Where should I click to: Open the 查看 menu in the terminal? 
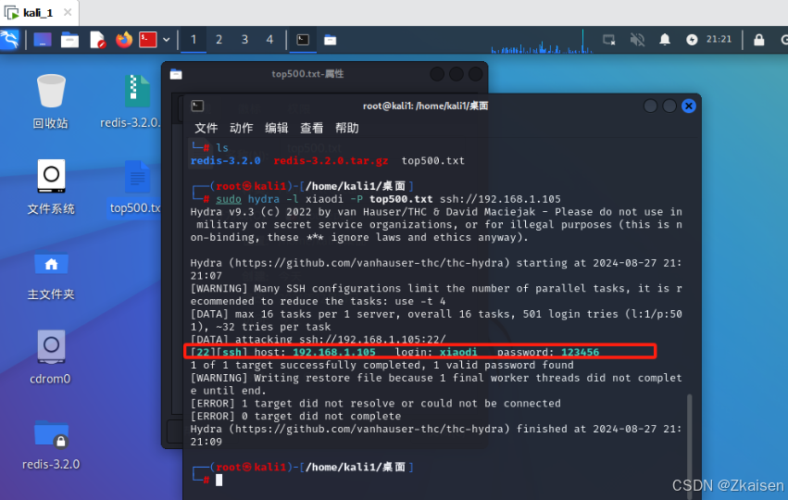[x=311, y=128]
